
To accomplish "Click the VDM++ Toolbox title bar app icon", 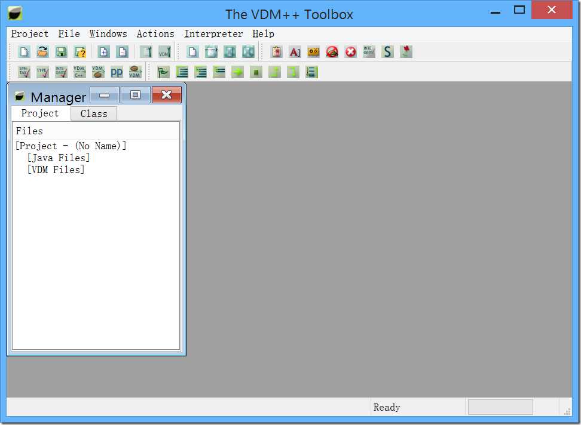I will point(15,13).
